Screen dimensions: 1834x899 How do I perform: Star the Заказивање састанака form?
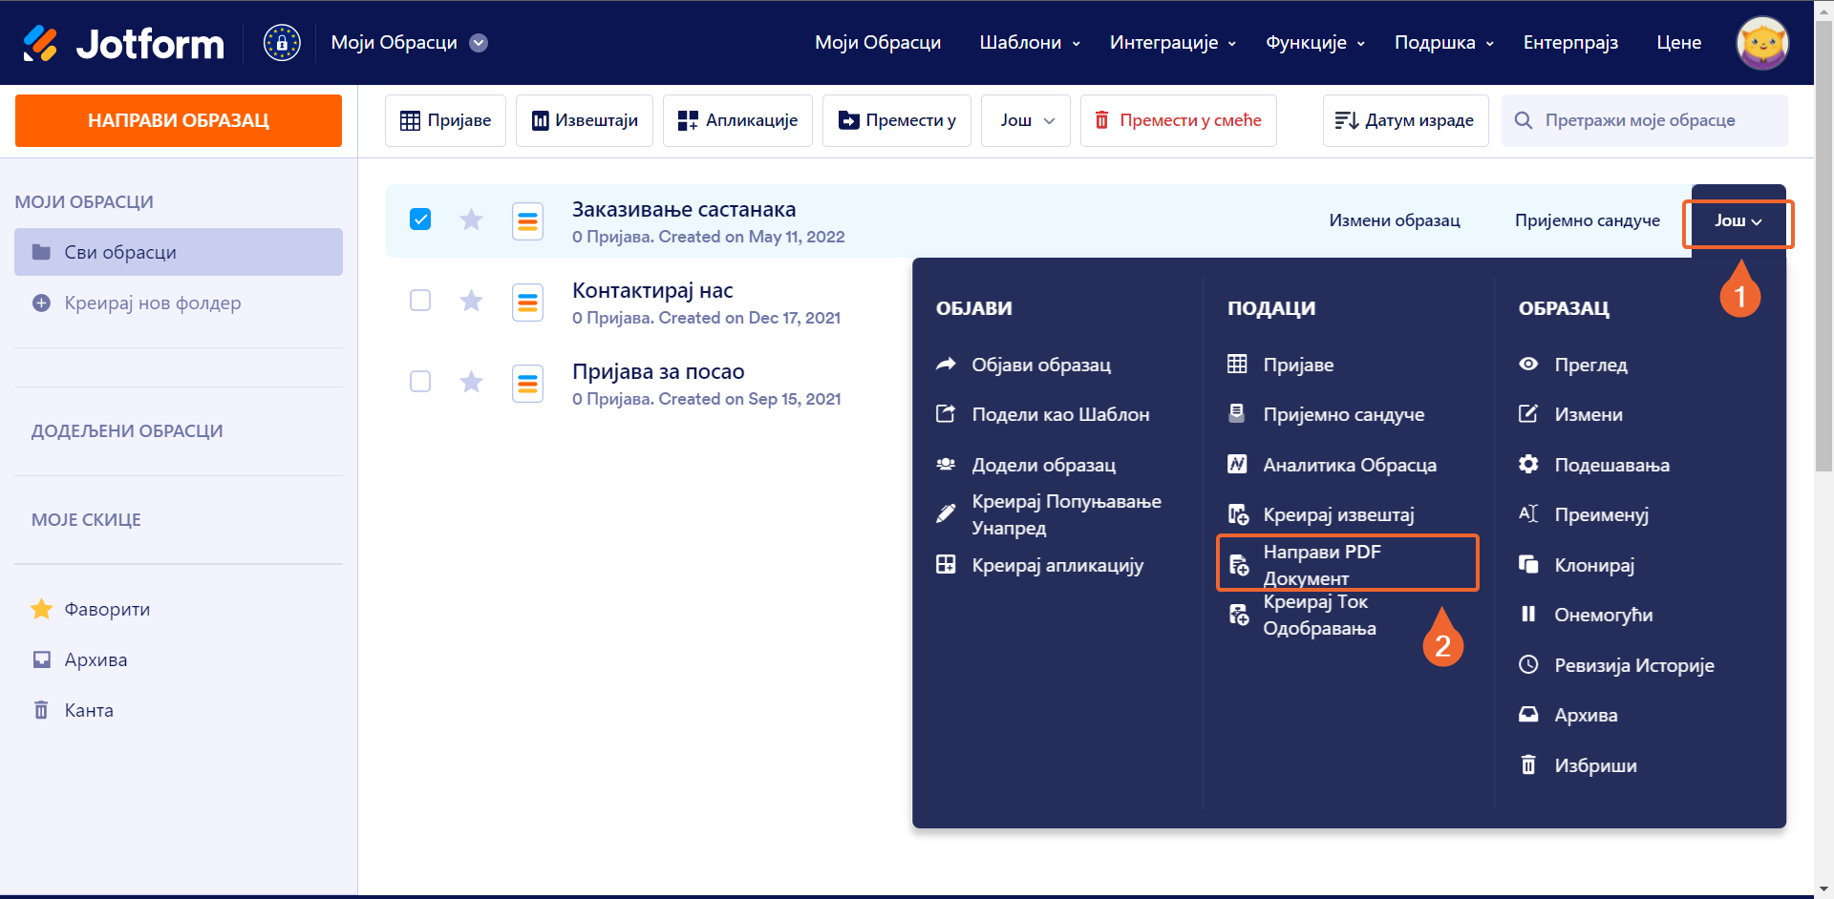(471, 220)
